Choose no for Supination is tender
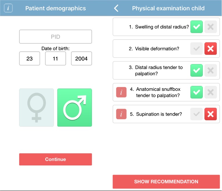This screenshot has height=191, width=222. 211,114
